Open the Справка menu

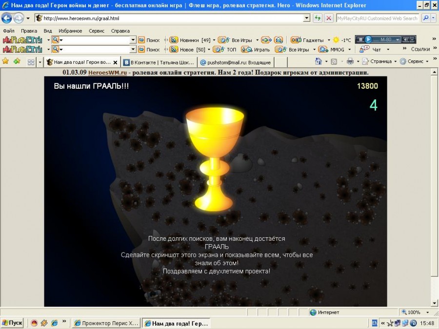point(120,31)
